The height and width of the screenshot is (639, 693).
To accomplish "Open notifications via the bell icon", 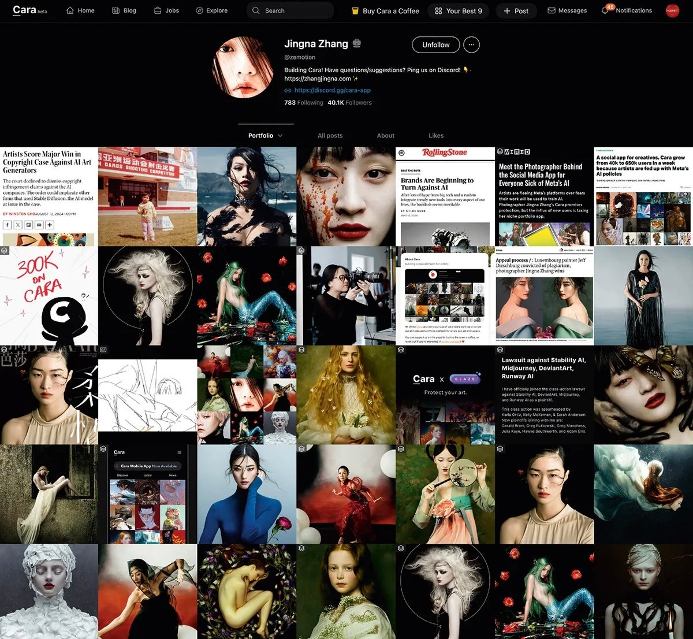I will pyautogui.click(x=605, y=10).
